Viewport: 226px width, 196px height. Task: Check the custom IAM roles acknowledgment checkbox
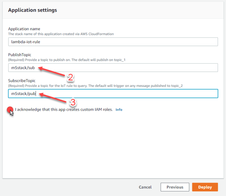[10, 110]
